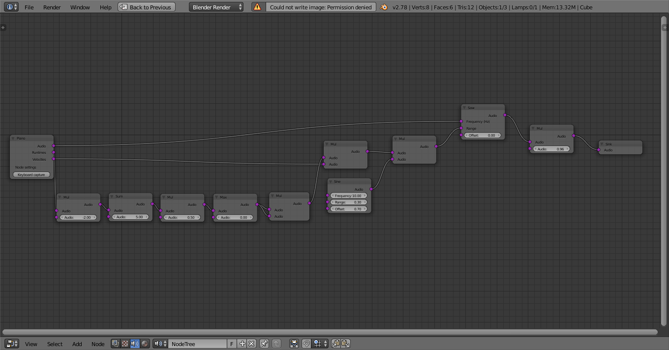Toggle auto-offset for node insertion

[x=294, y=344]
